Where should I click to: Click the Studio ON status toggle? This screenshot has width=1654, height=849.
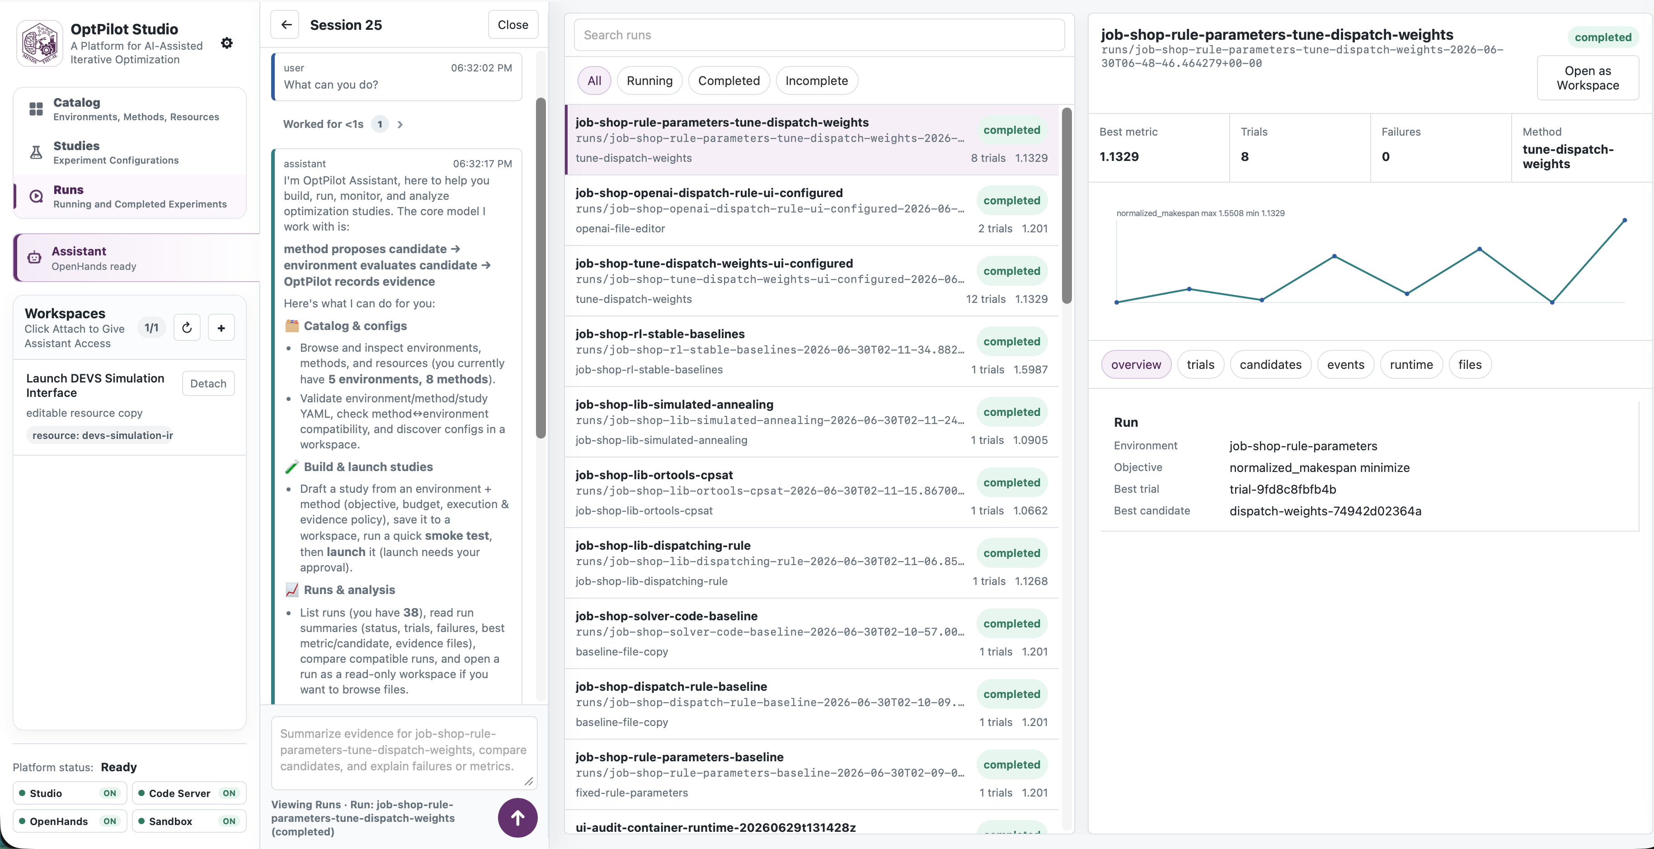tap(70, 793)
